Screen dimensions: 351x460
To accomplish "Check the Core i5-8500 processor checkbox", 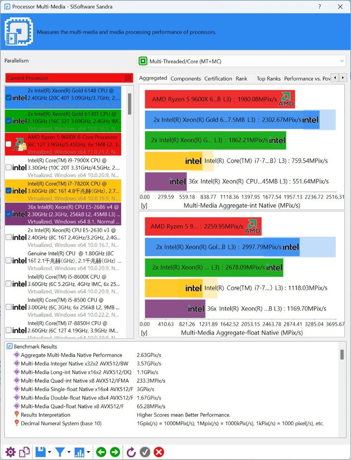I will click(9, 307).
